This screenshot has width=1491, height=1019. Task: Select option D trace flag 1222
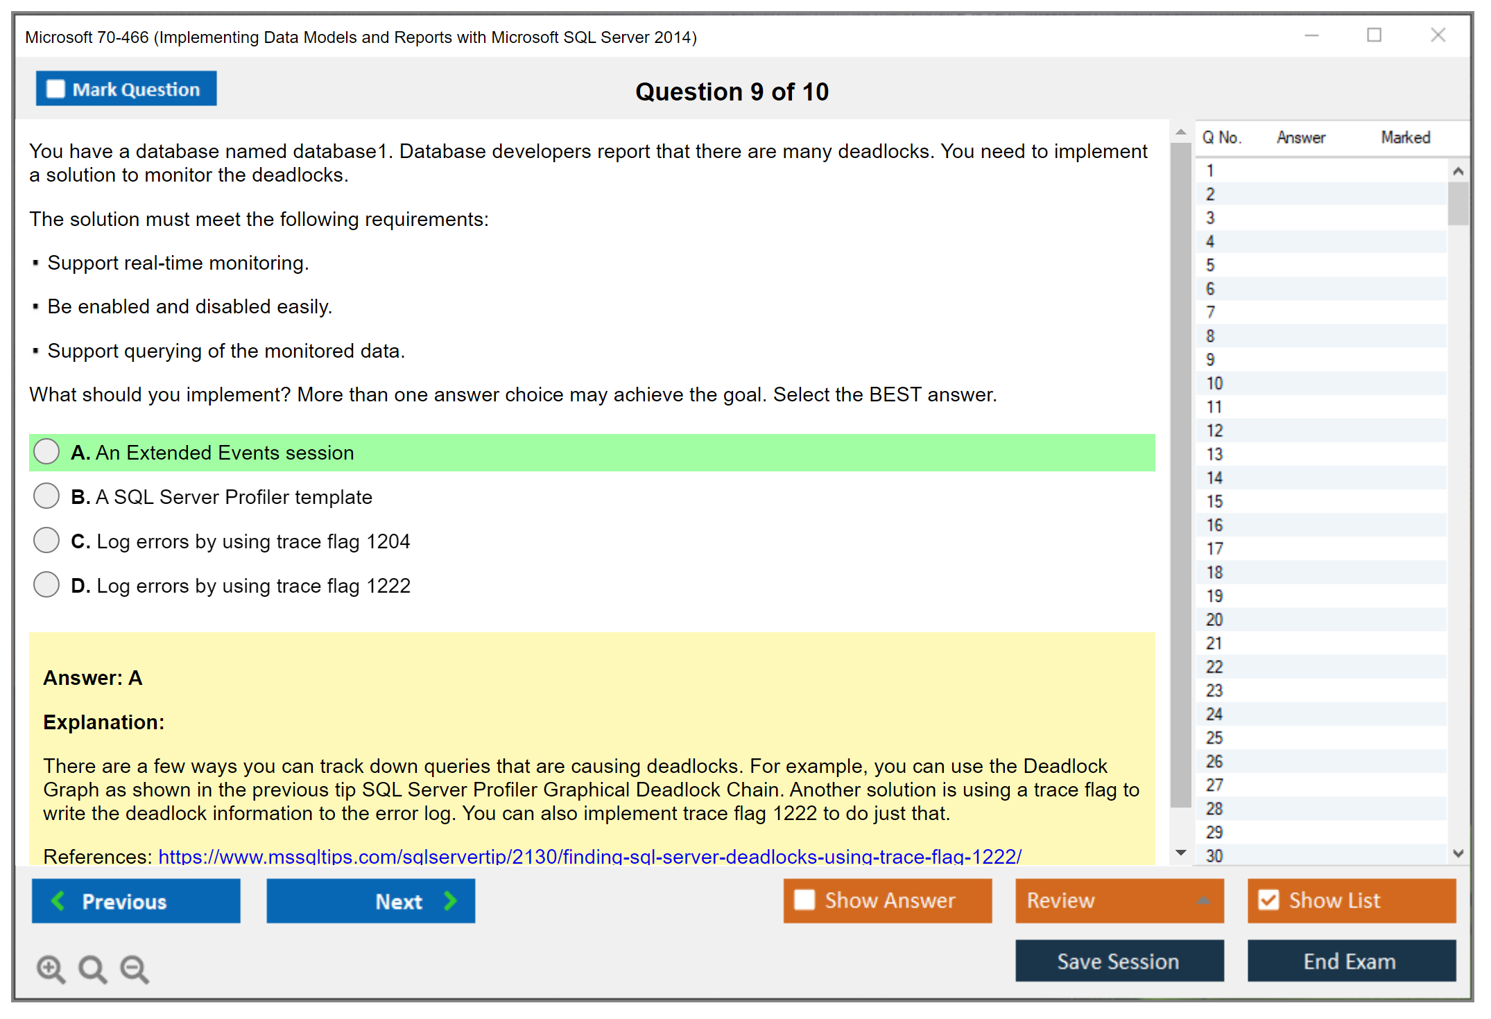(46, 584)
